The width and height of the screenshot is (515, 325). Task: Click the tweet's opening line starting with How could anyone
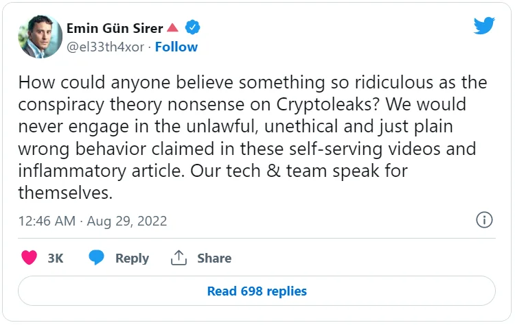pyautogui.click(x=251, y=83)
